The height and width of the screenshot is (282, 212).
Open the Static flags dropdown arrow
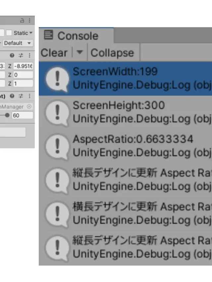31,33
